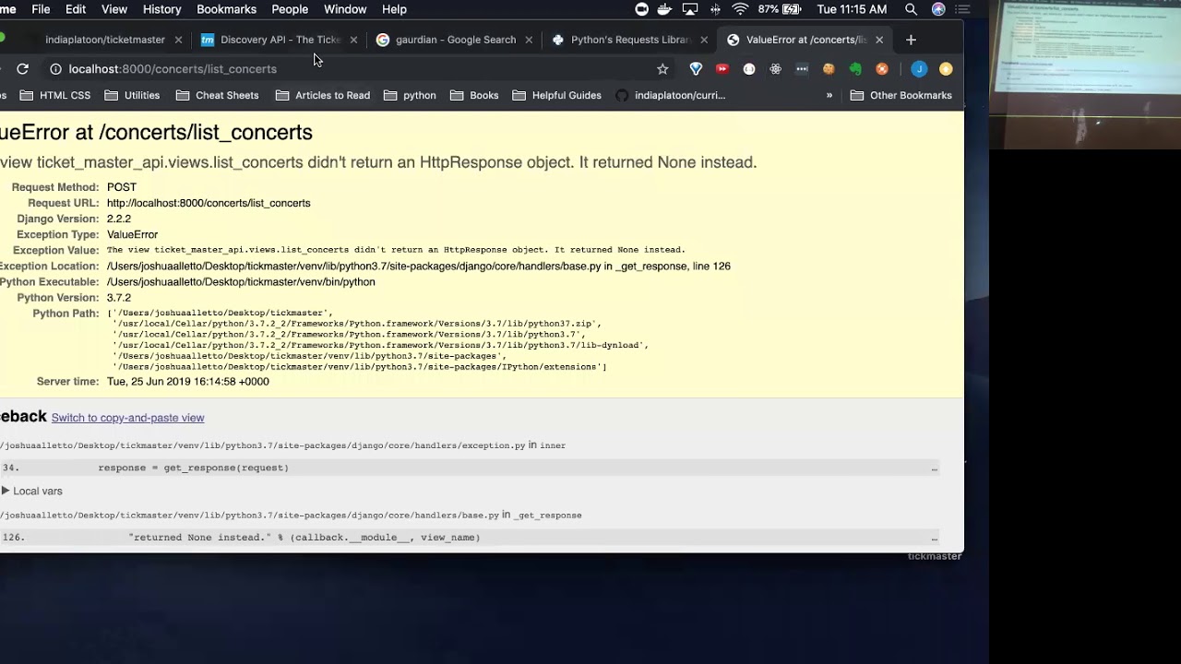This screenshot has height=664, width=1181.
Task: Bookmark this page with the star icon
Action: pos(662,69)
